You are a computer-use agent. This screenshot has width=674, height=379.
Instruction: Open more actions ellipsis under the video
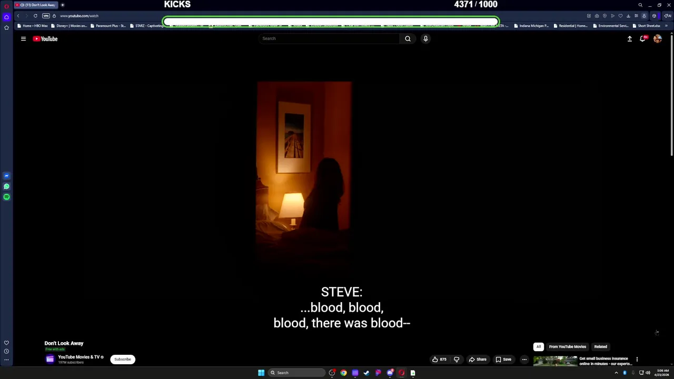[524, 360]
